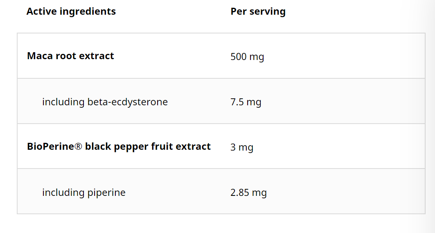Click the Per serving column header
Image resolution: width=435 pixels, height=233 pixels.
pyautogui.click(x=258, y=11)
